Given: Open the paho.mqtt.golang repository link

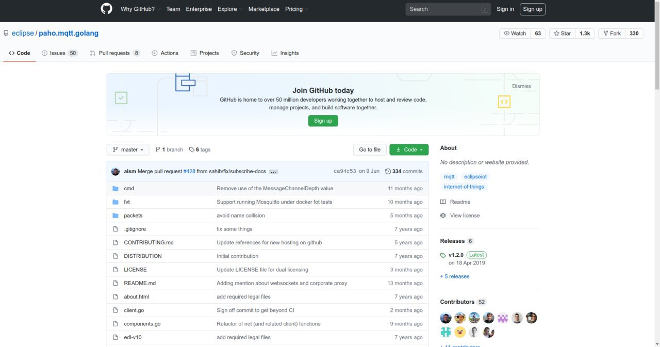Looking at the screenshot, I should tap(69, 34).
